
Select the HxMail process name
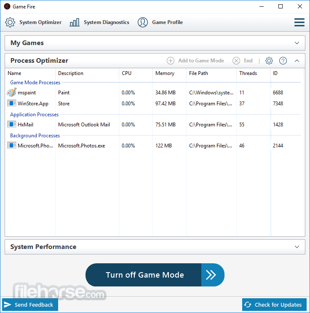(25, 125)
